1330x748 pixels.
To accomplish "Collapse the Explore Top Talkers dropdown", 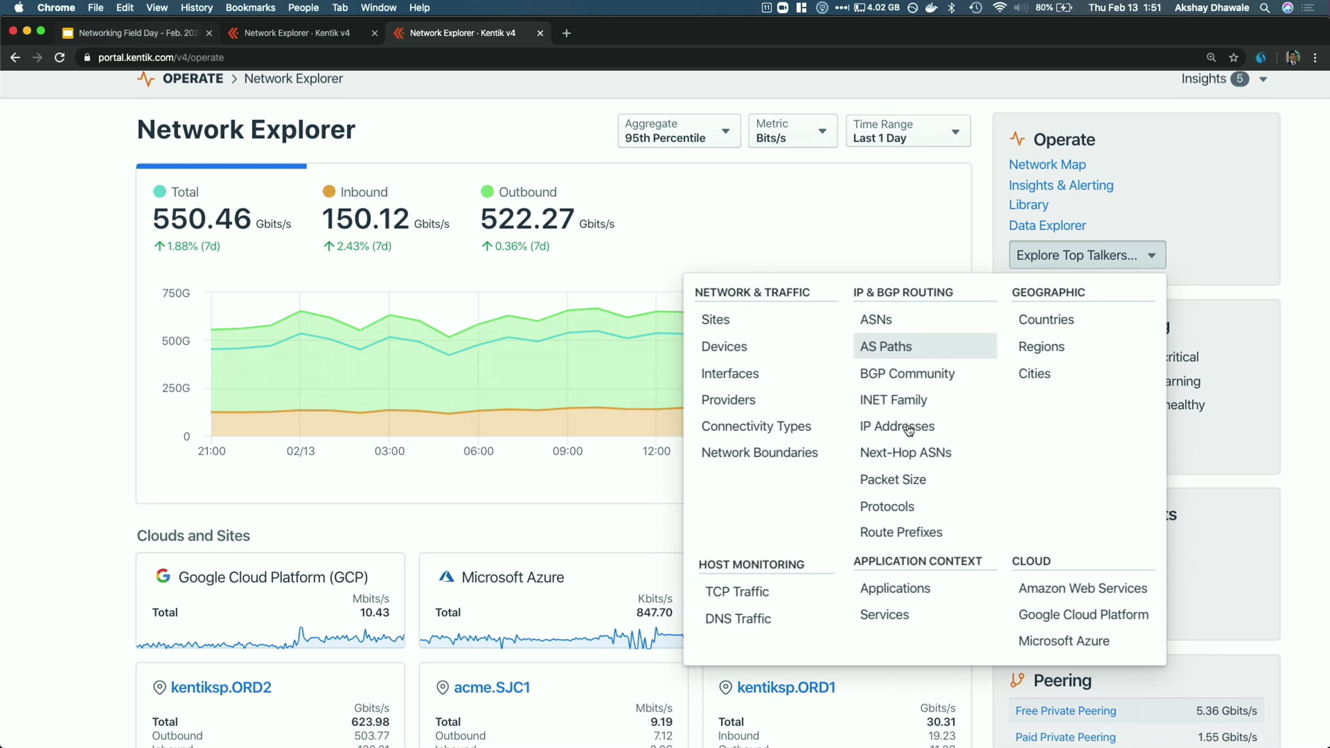I will [x=1087, y=255].
